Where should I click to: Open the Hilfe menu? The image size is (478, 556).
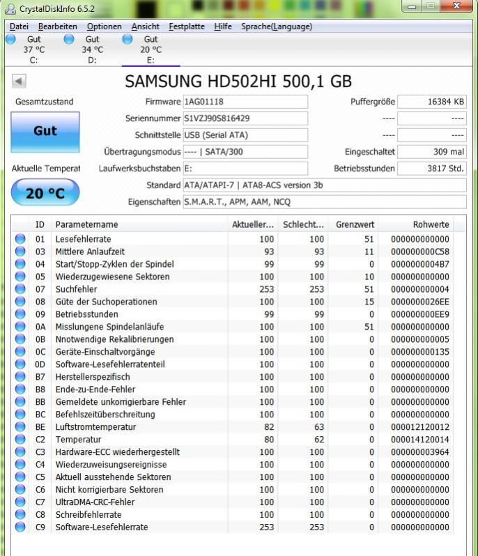223,26
